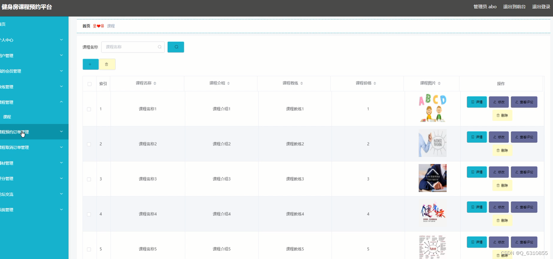Expand 课程预约订单管理 chevron
The height and width of the screenshot is (259, 553).
tap(62, 132)
